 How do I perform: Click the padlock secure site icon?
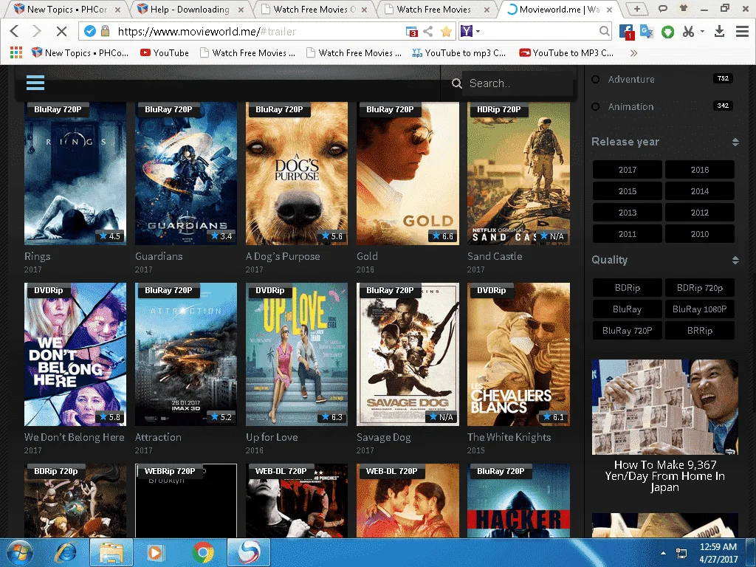tap(105, 31)
